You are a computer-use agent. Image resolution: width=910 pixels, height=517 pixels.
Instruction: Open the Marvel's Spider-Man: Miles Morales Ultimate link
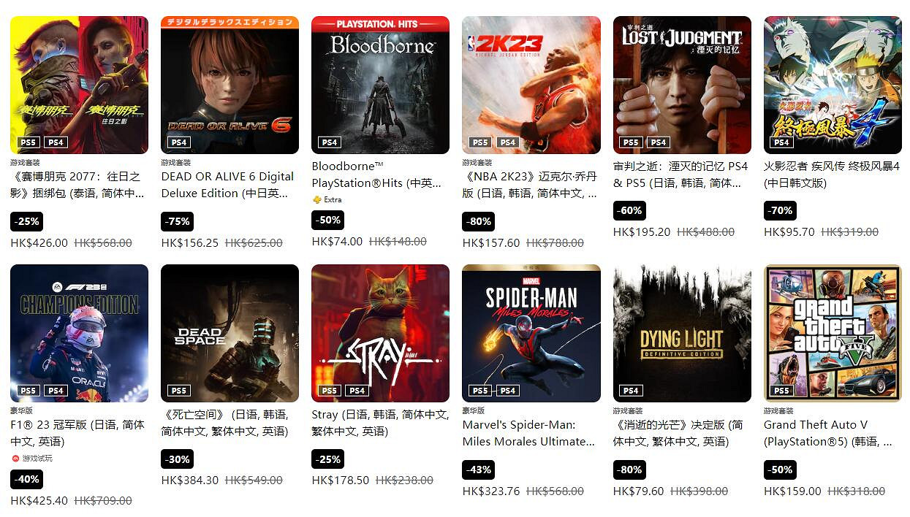528,433
